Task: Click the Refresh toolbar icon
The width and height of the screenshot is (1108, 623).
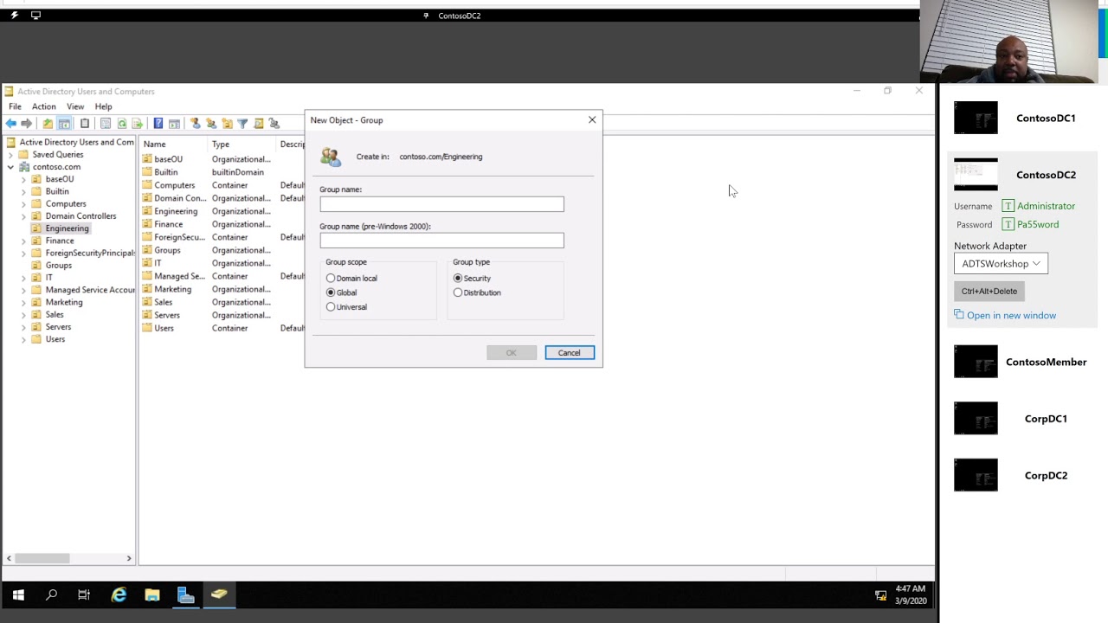Action: pos(122,124)
